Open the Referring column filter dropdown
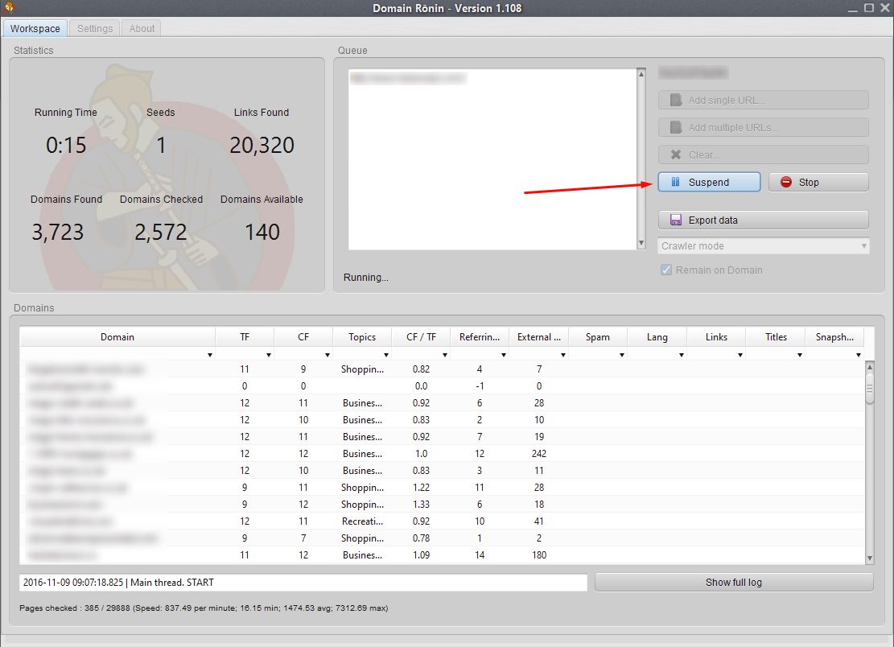The height and width of the screenshot is (647, 894). 504,355
